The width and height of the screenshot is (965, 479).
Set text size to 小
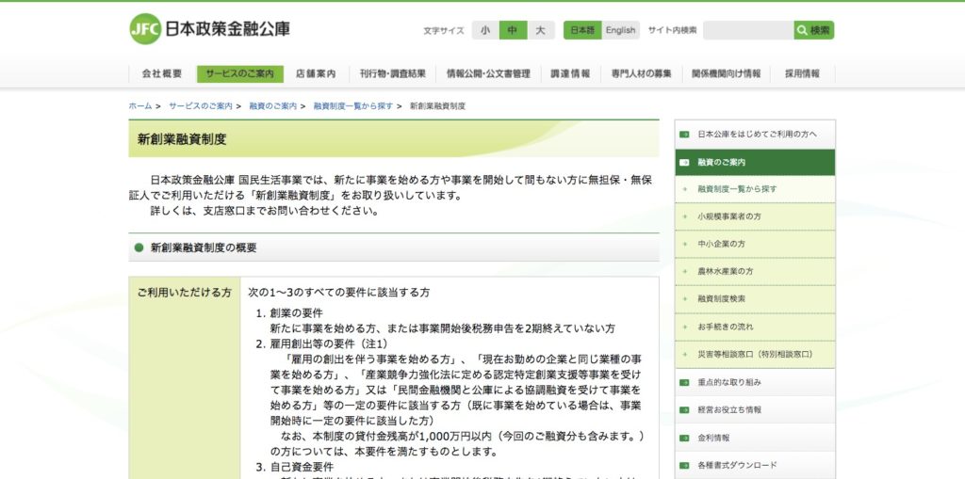click(x=485, y=30)
